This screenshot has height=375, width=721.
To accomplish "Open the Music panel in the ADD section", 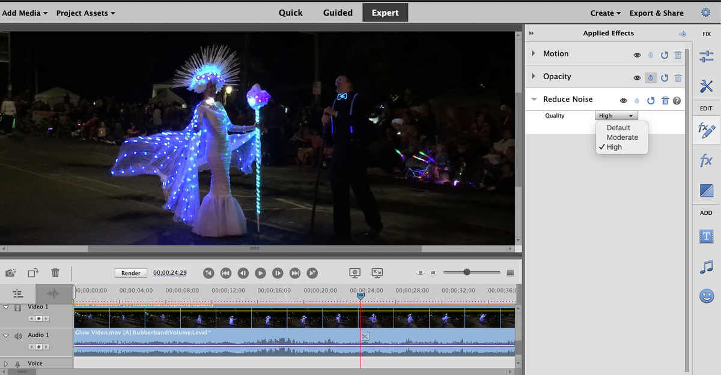I will point(706,265).
